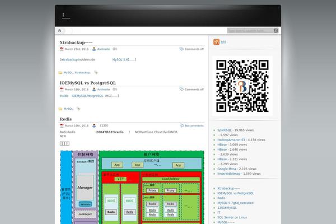This screenshot has height=224, width=336.
Task: Click the calendar icon beside March 18th, 2016
Action: pos(62,90)
